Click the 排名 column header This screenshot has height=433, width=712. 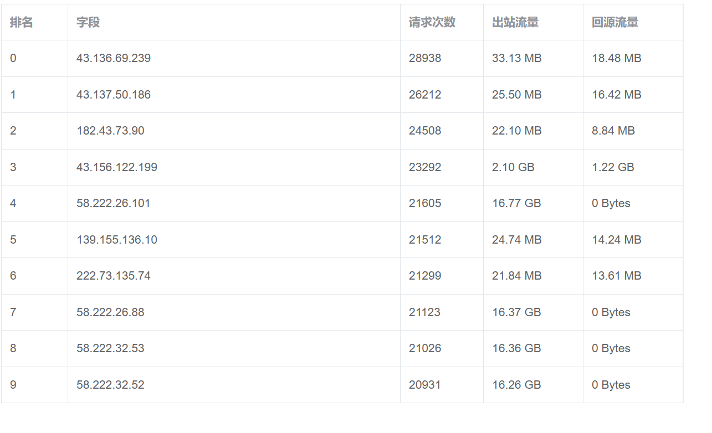tap(22, 22)
